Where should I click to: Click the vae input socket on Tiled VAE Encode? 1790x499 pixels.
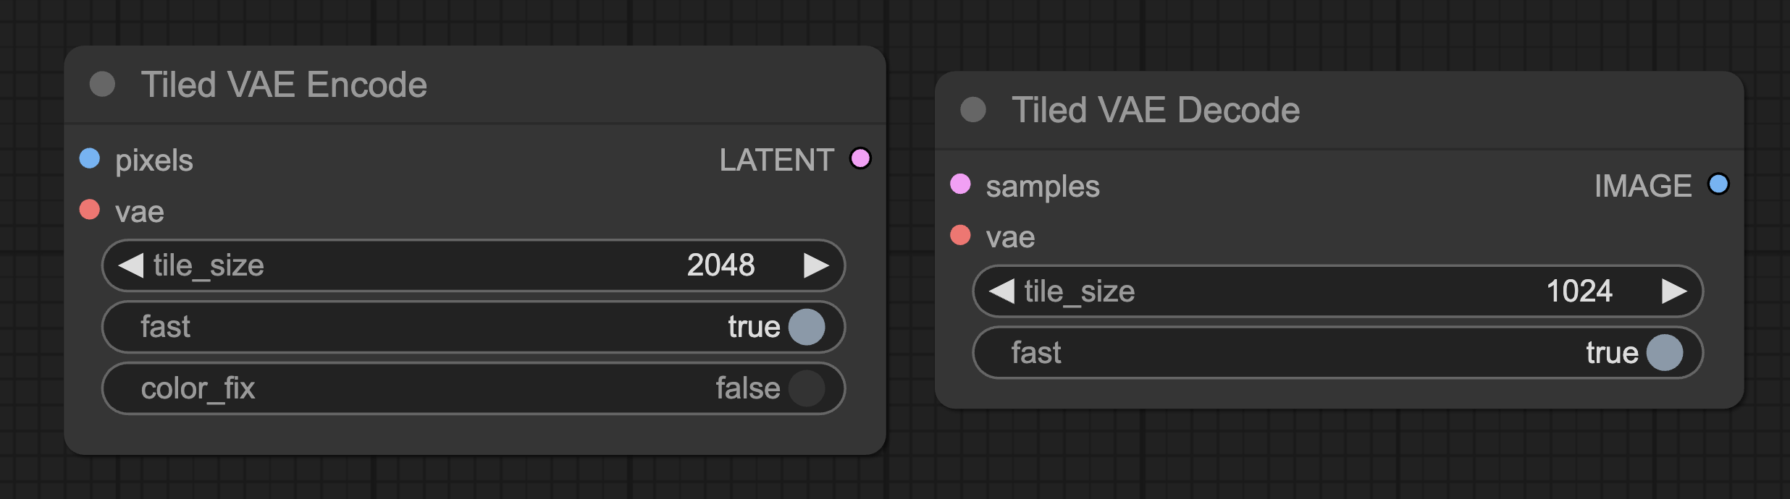point(89,211)
